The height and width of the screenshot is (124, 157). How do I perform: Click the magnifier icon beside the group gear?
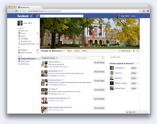(138, 51)
